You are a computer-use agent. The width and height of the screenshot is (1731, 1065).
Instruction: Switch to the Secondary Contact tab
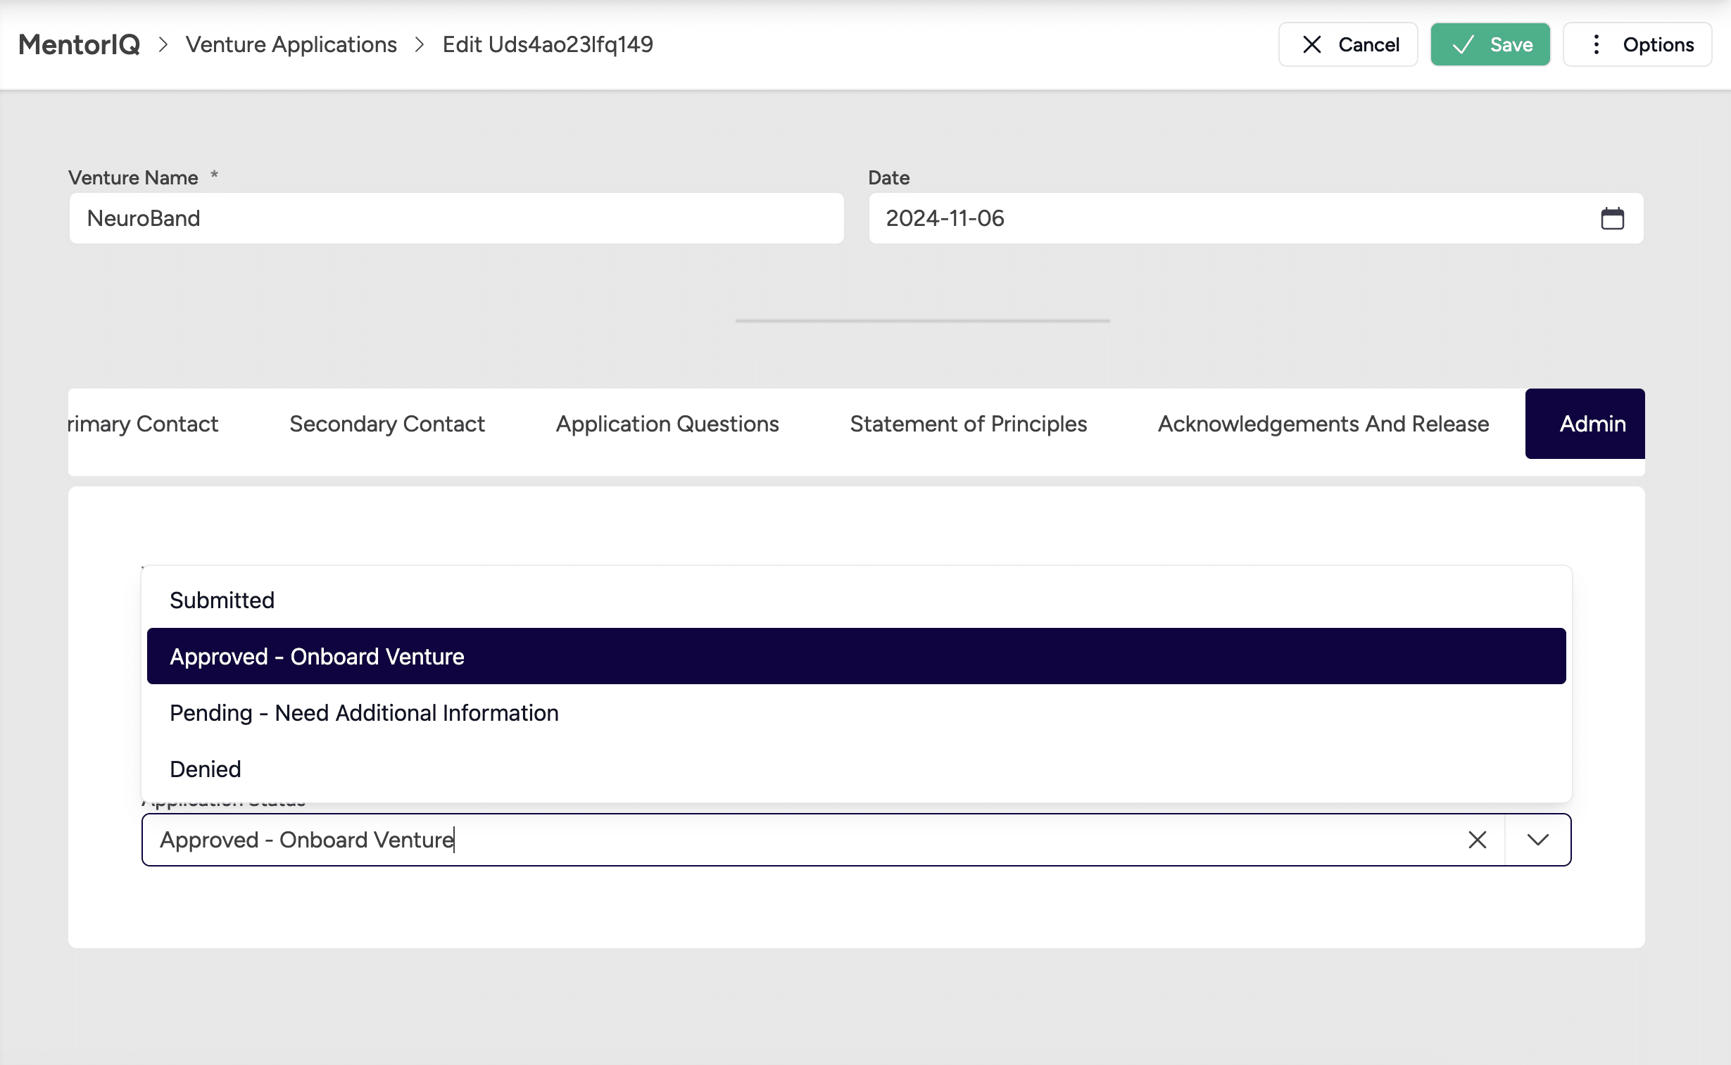(386, 424)
